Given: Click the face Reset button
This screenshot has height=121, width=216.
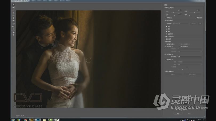Looking at the screenshot, I should [x=194, y=24].
